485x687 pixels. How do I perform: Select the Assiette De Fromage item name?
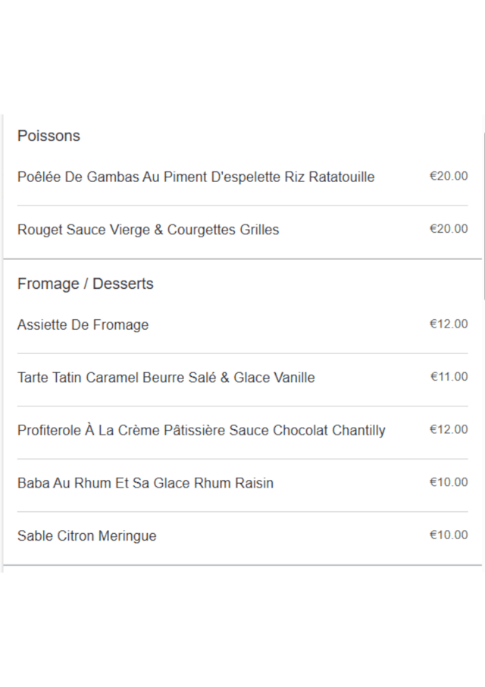coord(83,325)
